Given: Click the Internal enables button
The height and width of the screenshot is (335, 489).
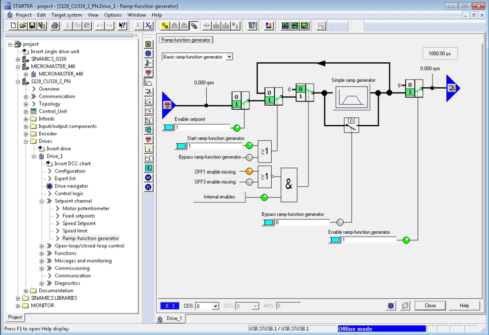Looking at the screenshot, I should pos(219,197).
